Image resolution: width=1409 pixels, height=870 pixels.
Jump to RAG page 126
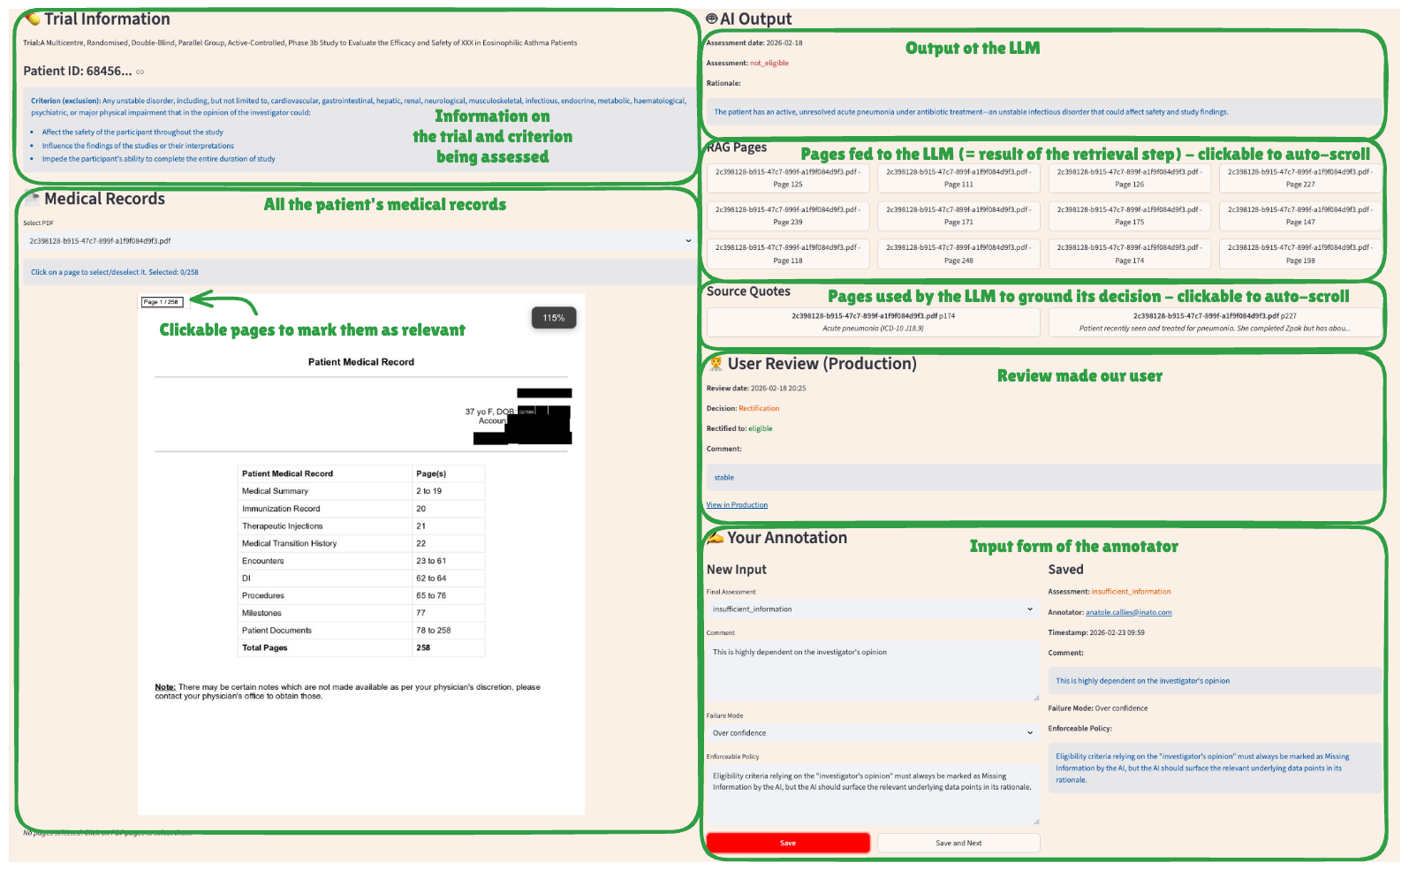[x=1129, y=178]
